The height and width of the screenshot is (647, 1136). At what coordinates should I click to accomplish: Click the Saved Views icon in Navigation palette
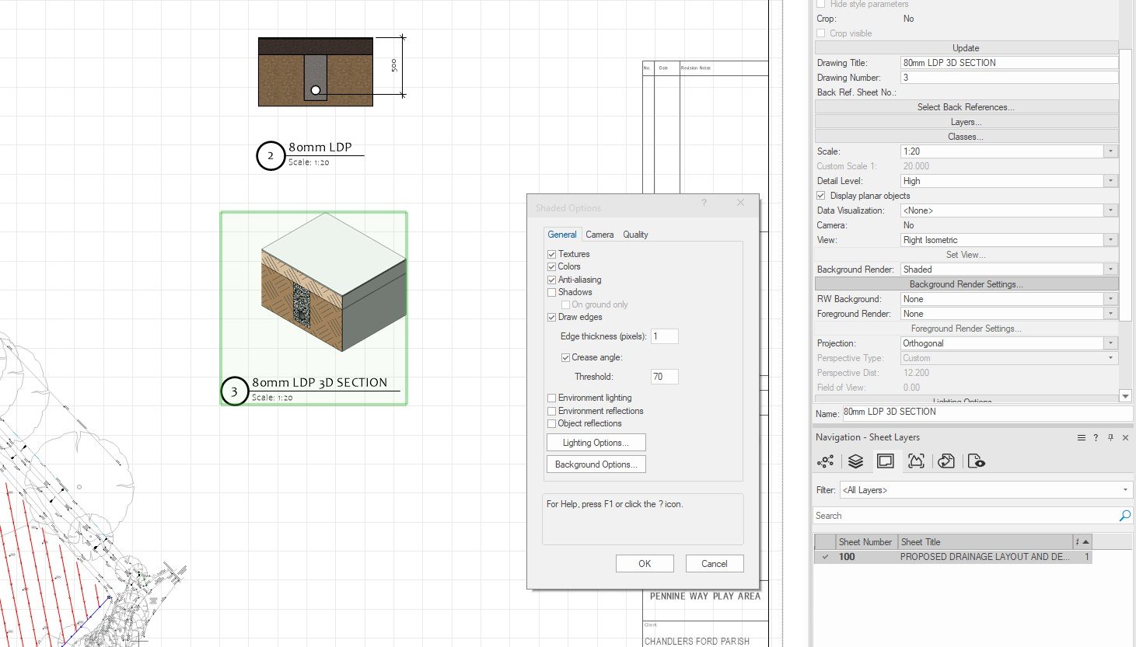pos(977,461)
